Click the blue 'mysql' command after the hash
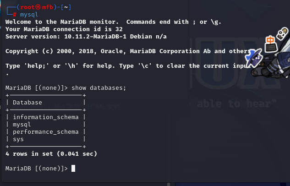The image size is (290, 186). pos(29,15)
